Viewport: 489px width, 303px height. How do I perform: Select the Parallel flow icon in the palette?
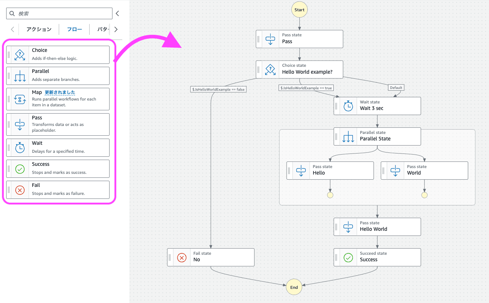pos(20,76)
